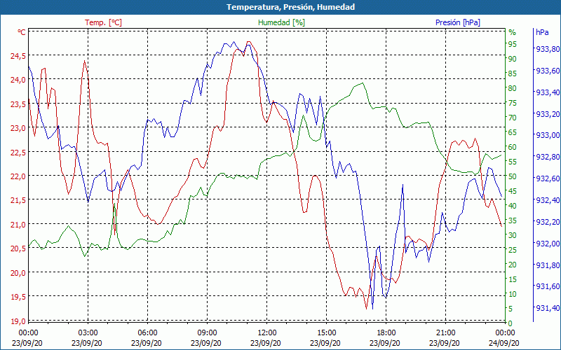Click the green "%" axis unit label
Viewport: 561px width, 350px height.
[x=513, y=32]
